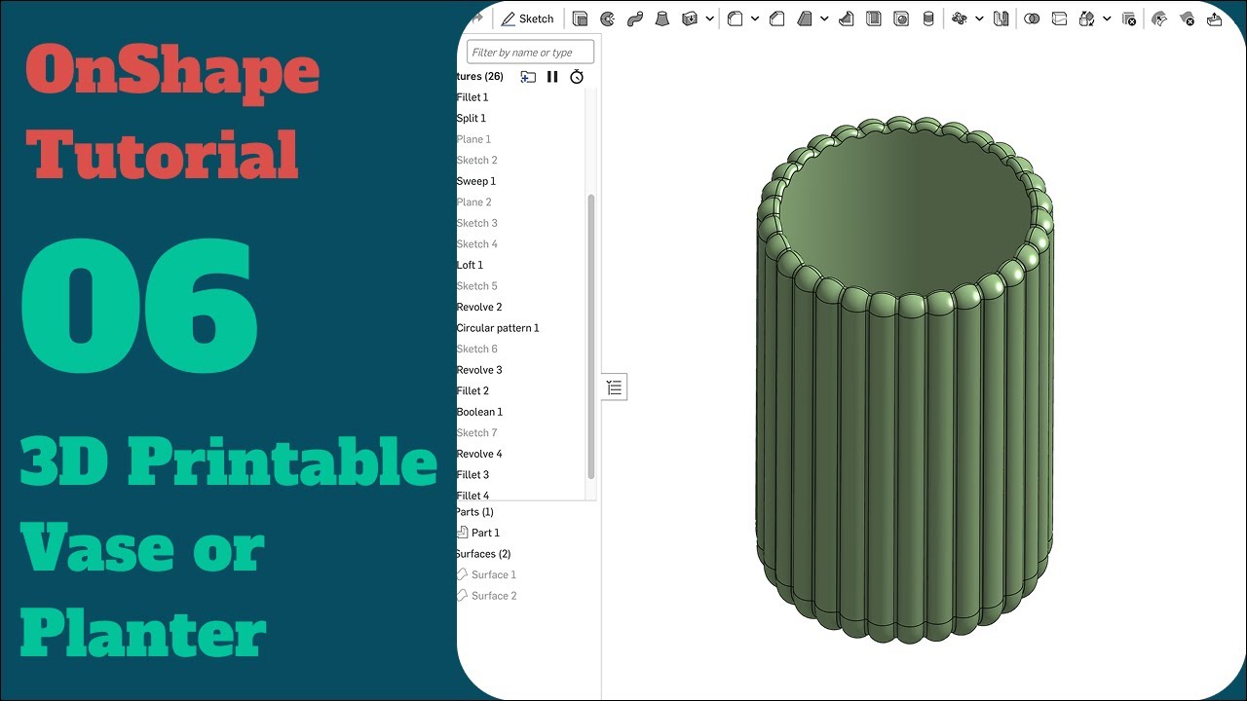Select Fillet 3 feature

472,474
